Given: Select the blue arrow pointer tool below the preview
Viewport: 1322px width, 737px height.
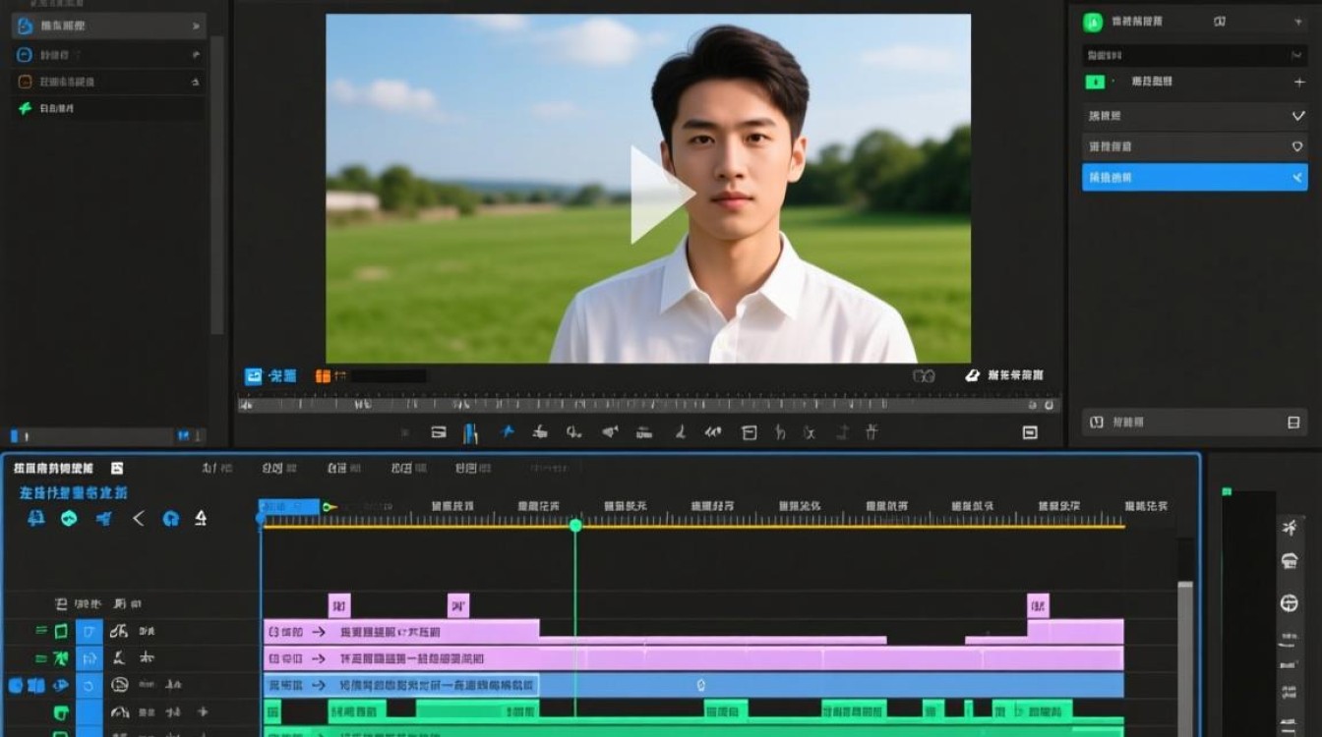Looking at the screenshot, I should click(x=508, y=431).
